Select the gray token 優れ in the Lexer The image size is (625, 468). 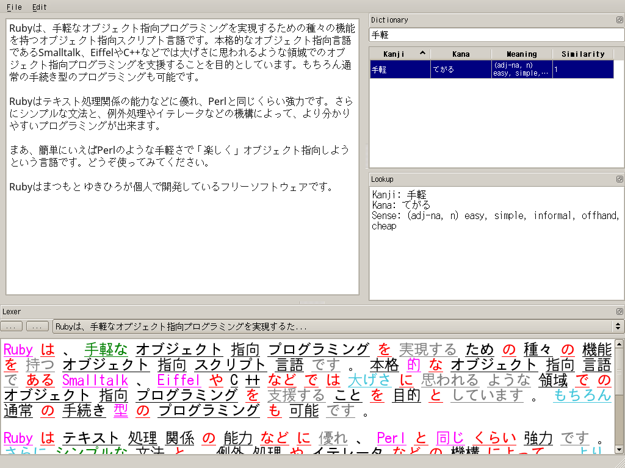[x=333, y=438]
